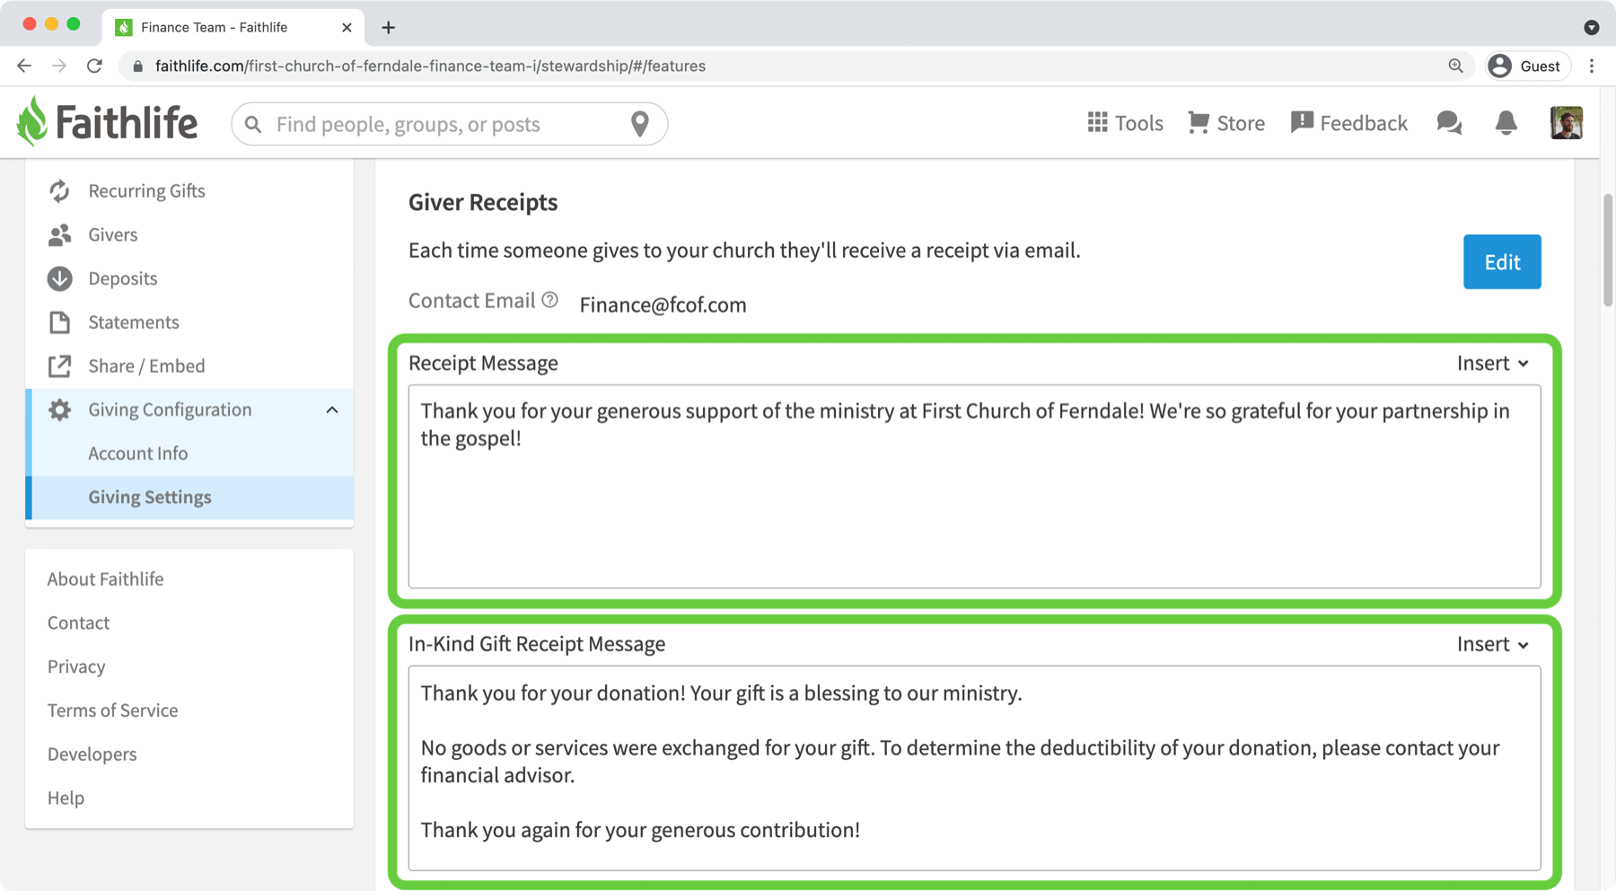1616x891 pixels.
Task: Click the browser zoom magnifier icon
Action: tap(1455, 66)
